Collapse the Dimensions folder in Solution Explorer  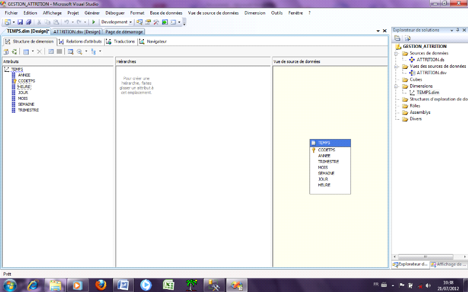[396, 86]
